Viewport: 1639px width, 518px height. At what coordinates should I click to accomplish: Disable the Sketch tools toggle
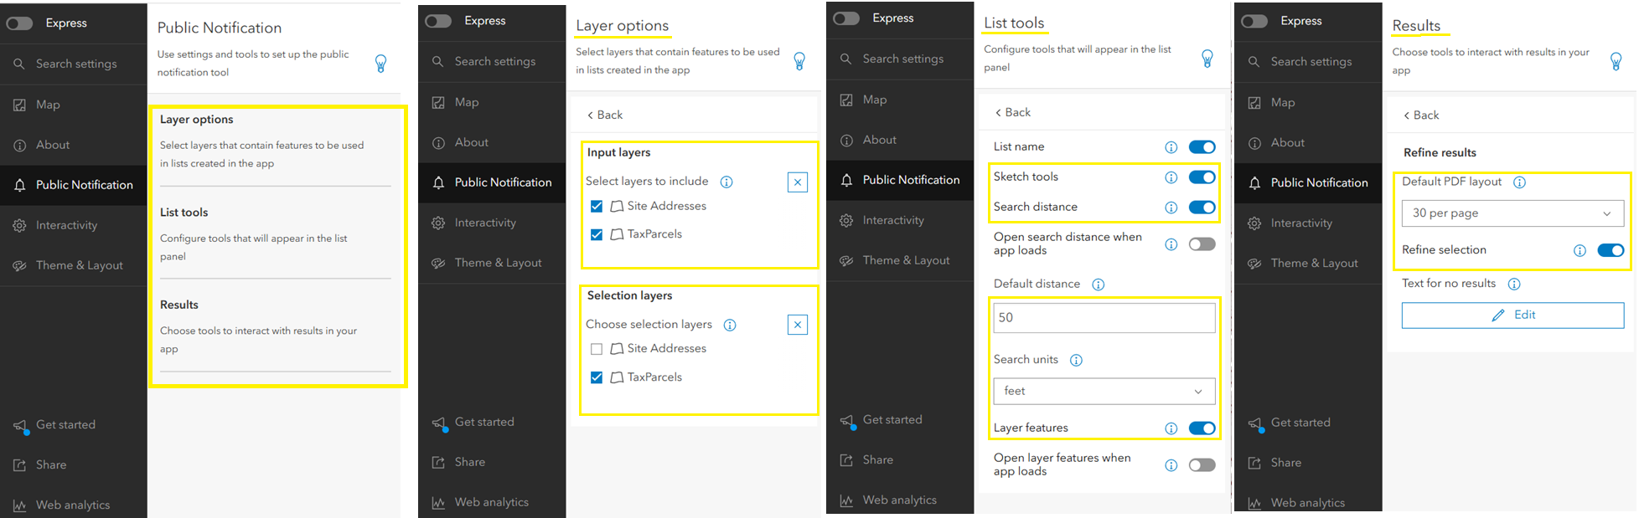click(x=1202, y=177)
